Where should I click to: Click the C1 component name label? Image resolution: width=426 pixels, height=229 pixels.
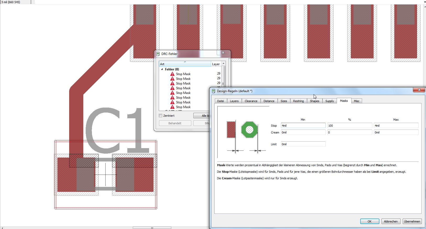[117, 131]
